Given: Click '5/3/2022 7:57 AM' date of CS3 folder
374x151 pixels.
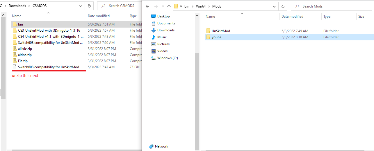Looking at the screenshot, I should click(101, 30).
